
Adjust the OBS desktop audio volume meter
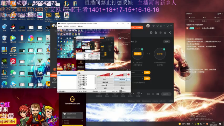click(120, 75)
